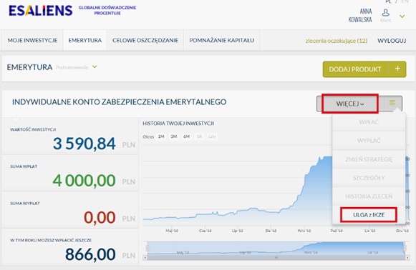416x270 pixels.
Task: Click the left handle of chart range slider
Action: click(147, 248)
